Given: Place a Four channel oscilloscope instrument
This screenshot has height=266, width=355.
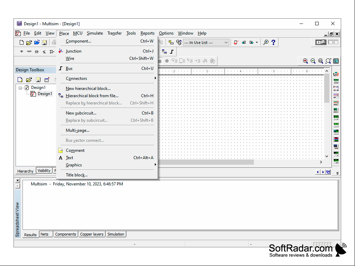Looking at the screenshot, I should click(x=336, y=103).
